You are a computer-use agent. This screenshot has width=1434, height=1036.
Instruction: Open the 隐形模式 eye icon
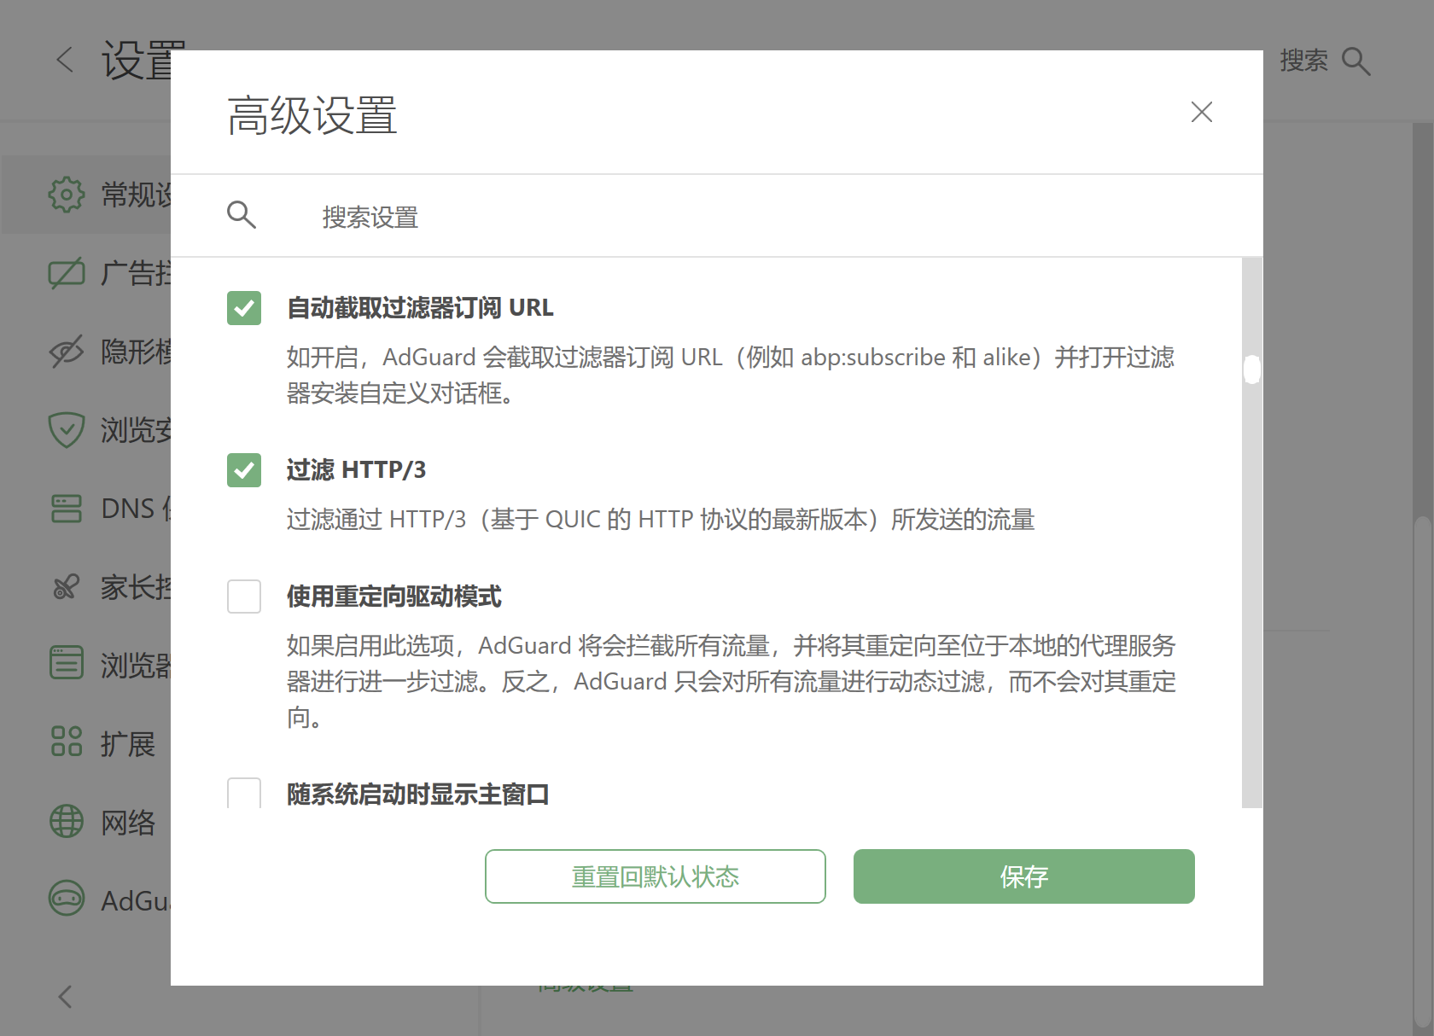pyautogui.click(x=67, y=352)
